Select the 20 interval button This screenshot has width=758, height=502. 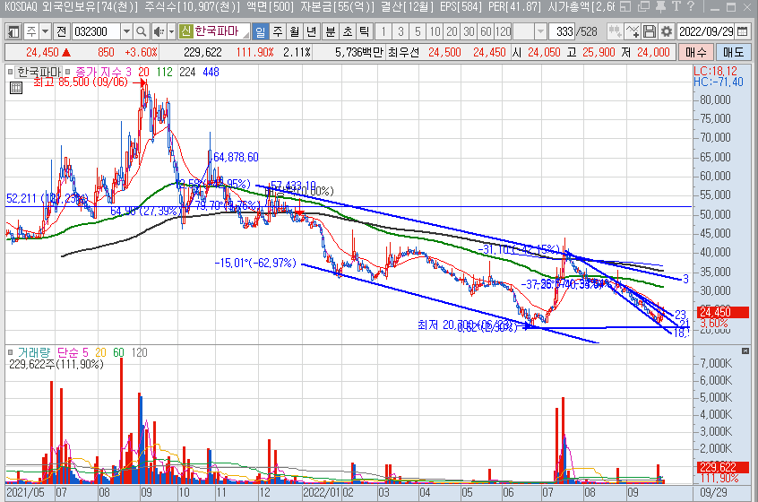click(x=452, y=32)
